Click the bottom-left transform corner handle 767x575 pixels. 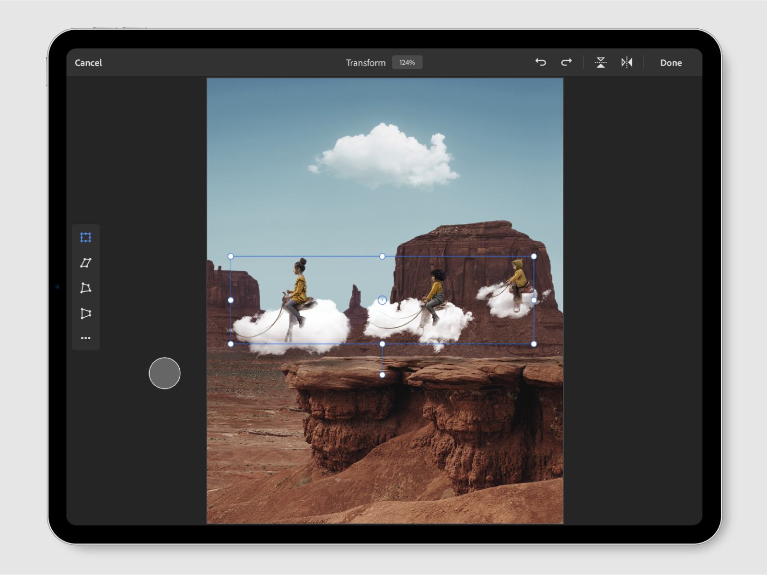coord(231,344)
